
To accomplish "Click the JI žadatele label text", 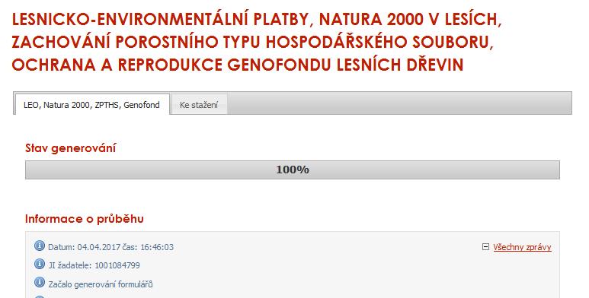I will (70, 265).
